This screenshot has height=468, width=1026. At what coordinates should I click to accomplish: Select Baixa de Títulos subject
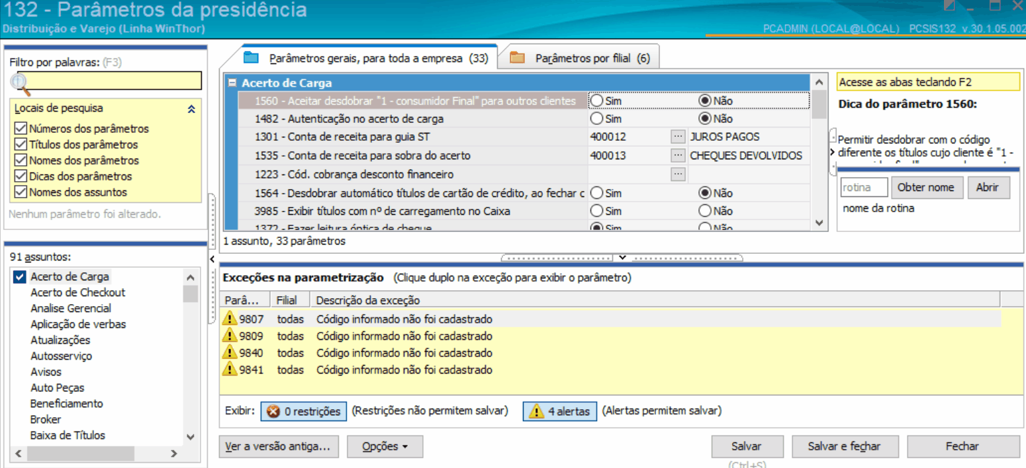coord(68,436)
